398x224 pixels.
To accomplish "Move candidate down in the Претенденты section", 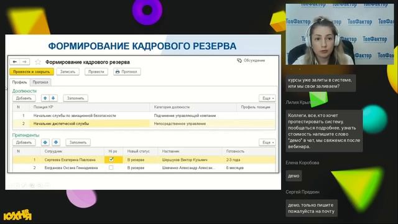I will pyautogui.click(x=56, y=142).
